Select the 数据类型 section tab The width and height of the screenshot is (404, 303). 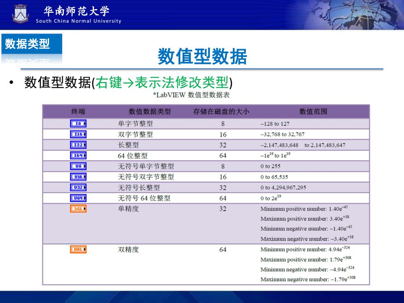pos(32,44)
